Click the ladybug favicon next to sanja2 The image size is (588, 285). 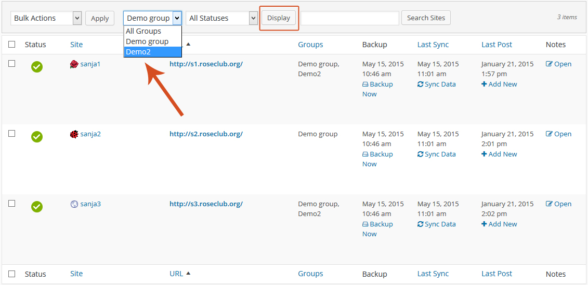pyautogui.click(x=74, y=134)
